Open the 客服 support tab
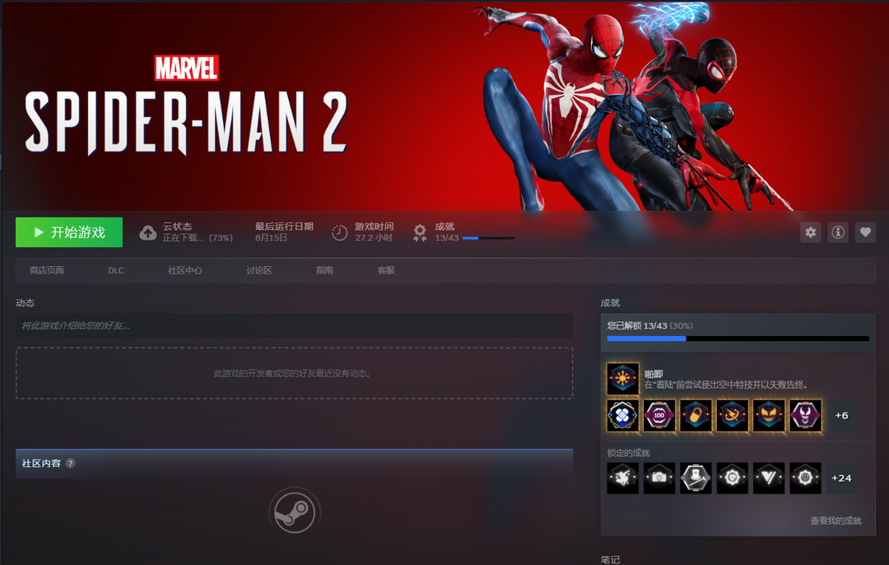 tap(386, 271)
